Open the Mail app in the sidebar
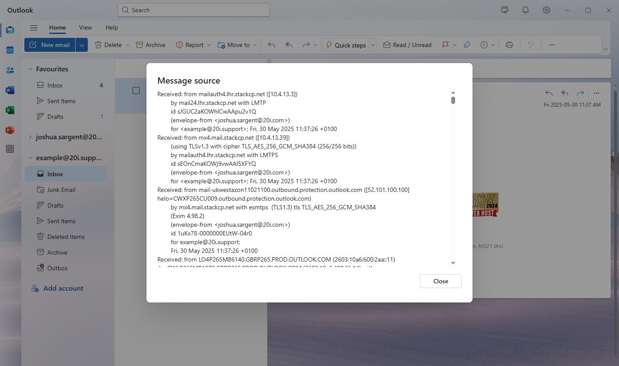The width and height of the screenshot is (619, 366). pos(10,30)
